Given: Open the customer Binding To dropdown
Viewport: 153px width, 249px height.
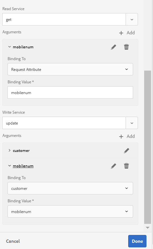Looking at the screenshot, I should (70, 188).
